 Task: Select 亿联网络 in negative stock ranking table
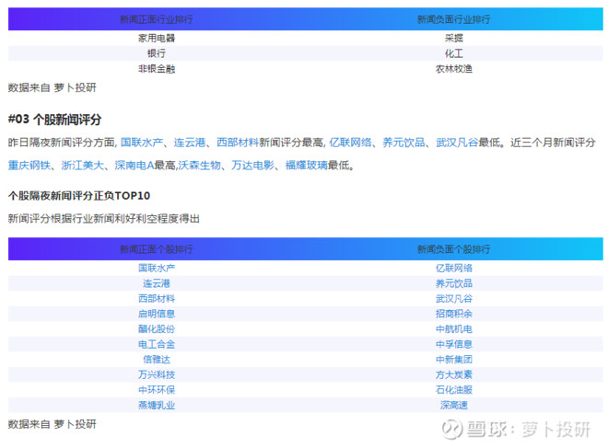coord(453,268)
